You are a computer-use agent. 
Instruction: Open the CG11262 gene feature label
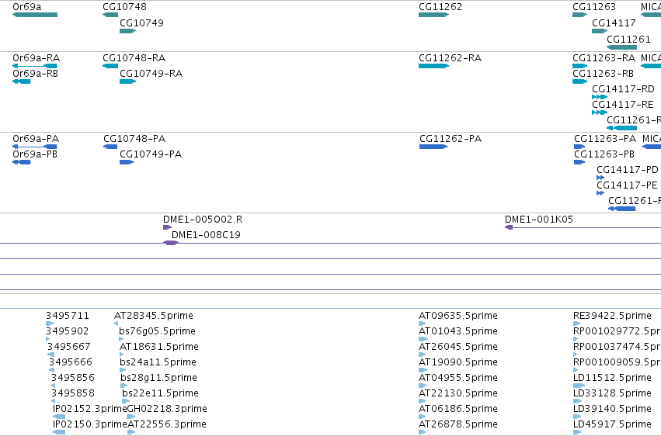point(440,7)
